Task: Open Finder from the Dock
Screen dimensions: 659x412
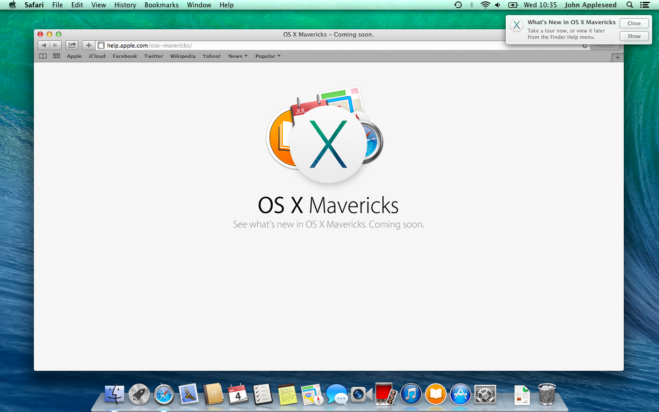Action: [114, 394]
